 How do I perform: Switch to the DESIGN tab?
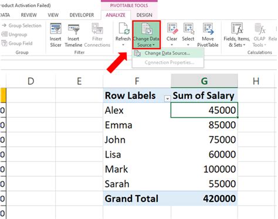click(x=144, y=15)
